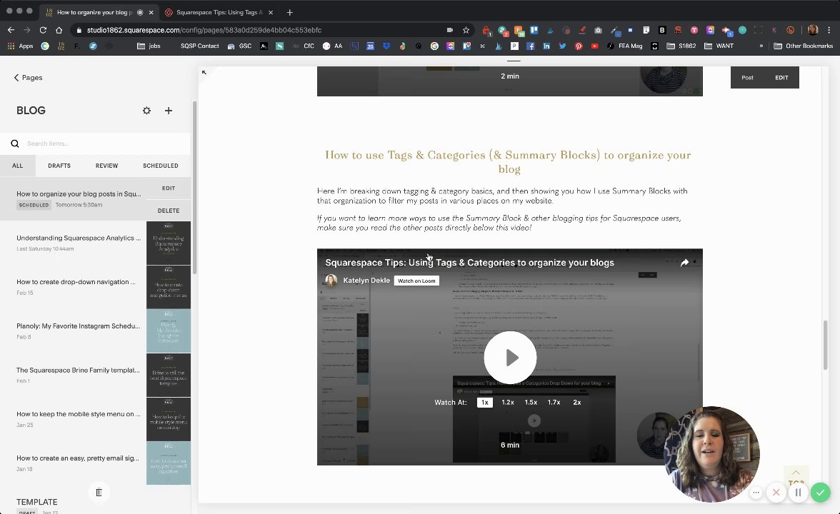Viewport: 840px width, 514px height.
Task: Open Planoly: My Favorite Instagram post
Action: click(79, 326)
